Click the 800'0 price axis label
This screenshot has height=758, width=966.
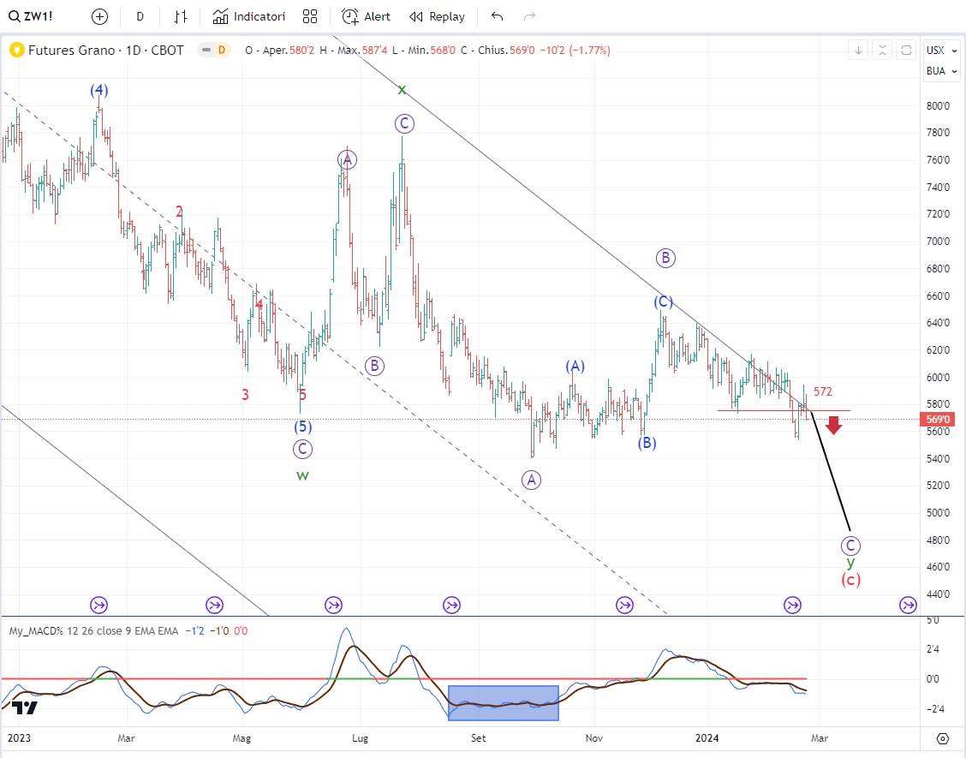(938, 106)
